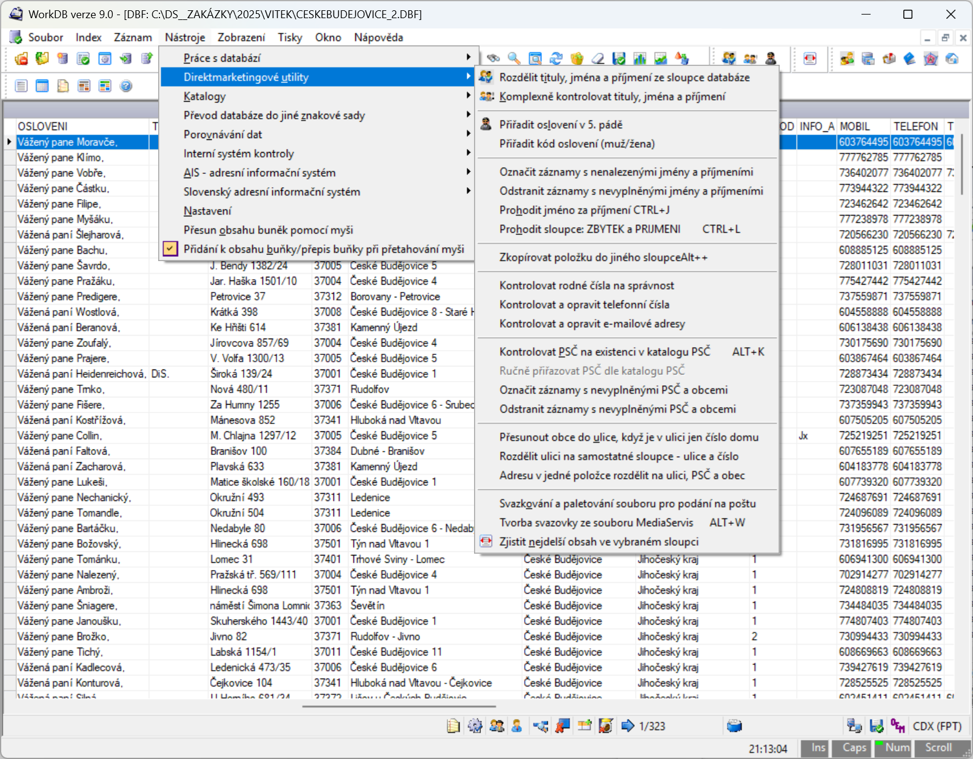
Task: Expand 'Porovnávání dat' submenu
Action: coord(316,134)
